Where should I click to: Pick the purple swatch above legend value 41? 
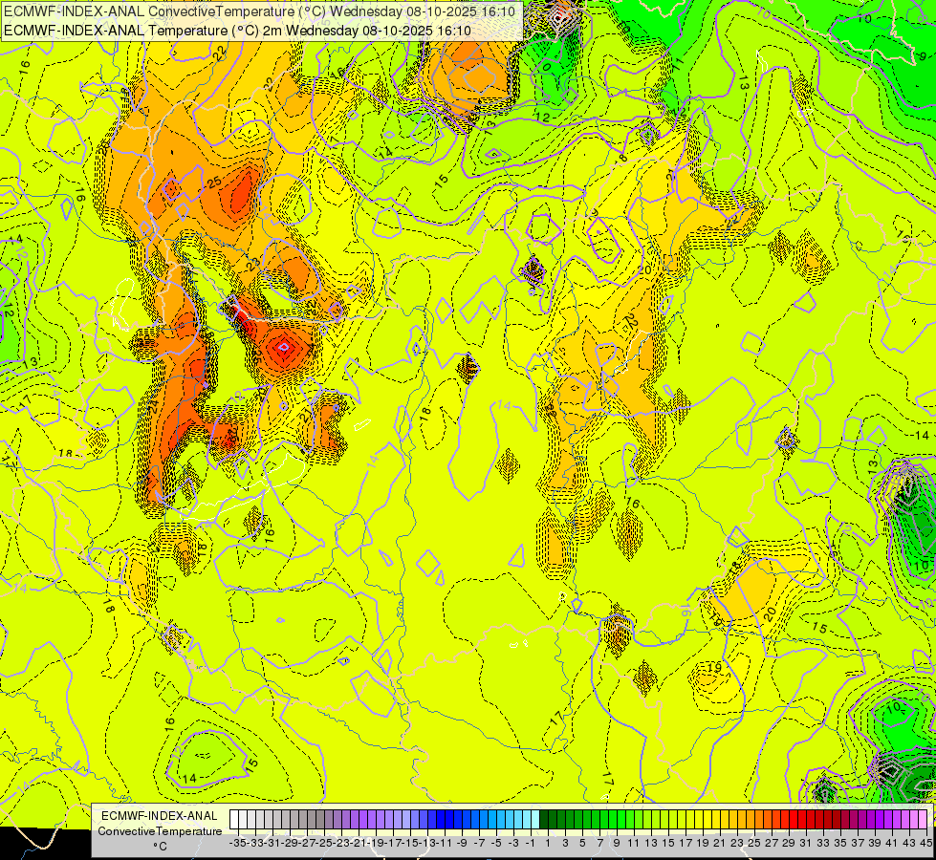pos(888,820)
